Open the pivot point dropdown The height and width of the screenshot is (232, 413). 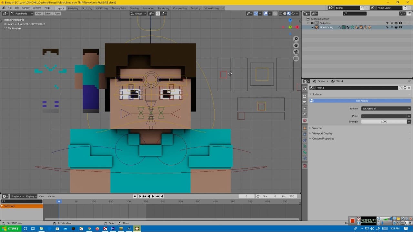click(x=151, y=14)
